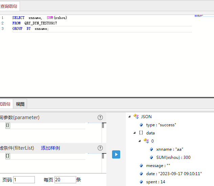Click the filterList scrollbar thumb
The image size is (214, 186).
(x=103, y=156)
